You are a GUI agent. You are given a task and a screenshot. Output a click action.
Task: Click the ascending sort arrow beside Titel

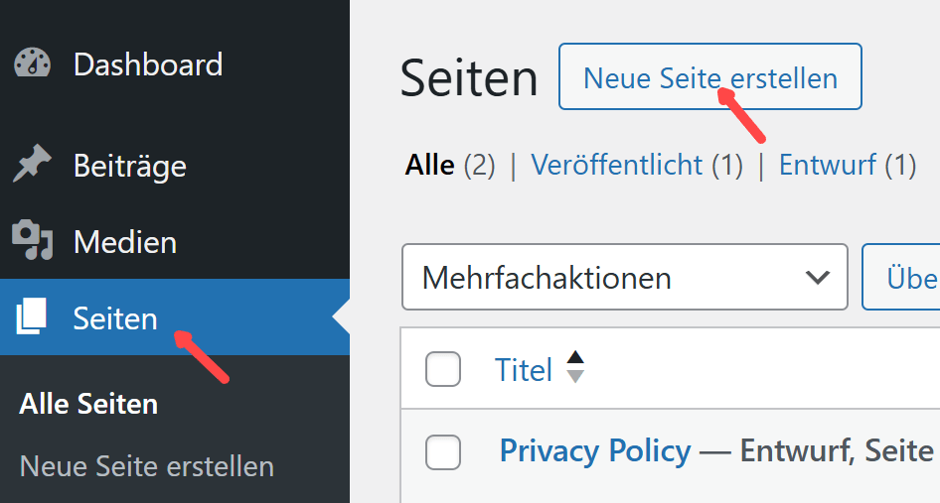tap(575, 359)
